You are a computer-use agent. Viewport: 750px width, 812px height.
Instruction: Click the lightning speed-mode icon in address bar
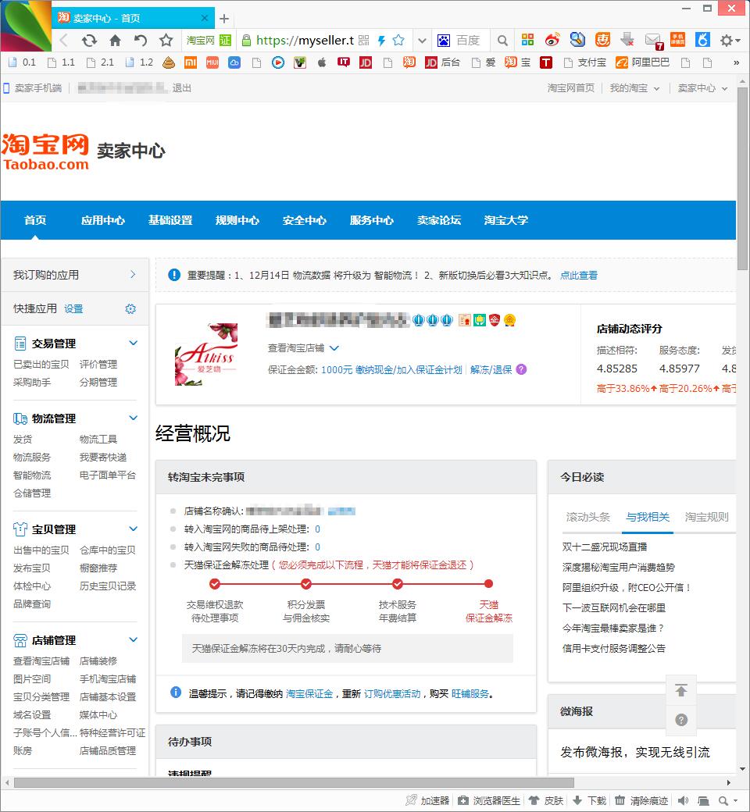[x=381, y=41]
